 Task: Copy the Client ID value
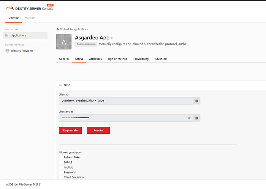(196, 101)
